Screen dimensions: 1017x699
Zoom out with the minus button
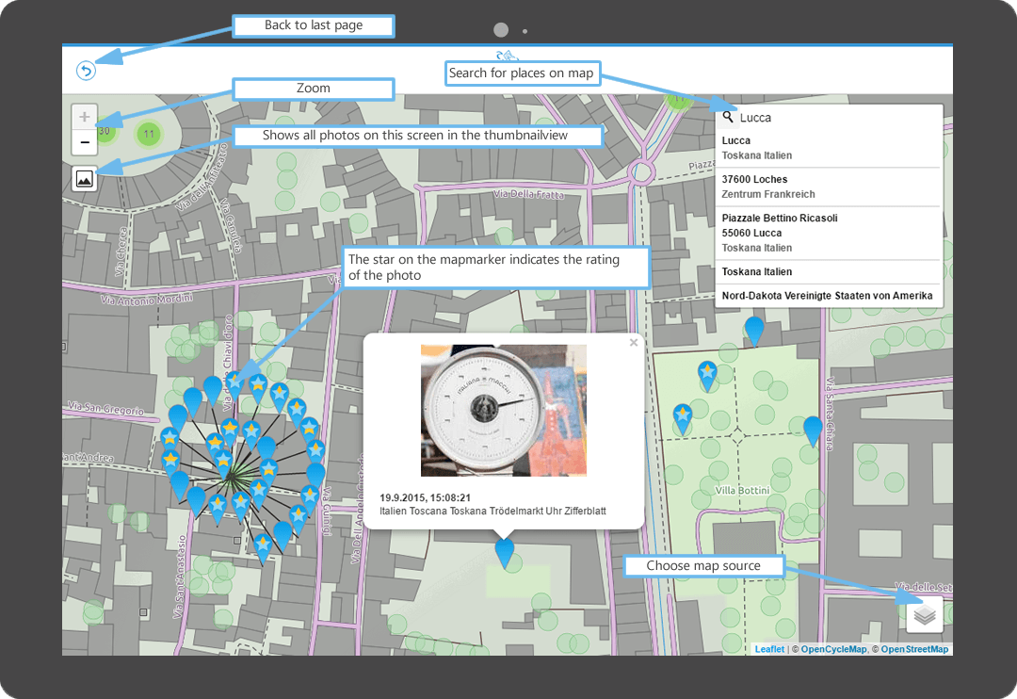[x=85, y=142]
